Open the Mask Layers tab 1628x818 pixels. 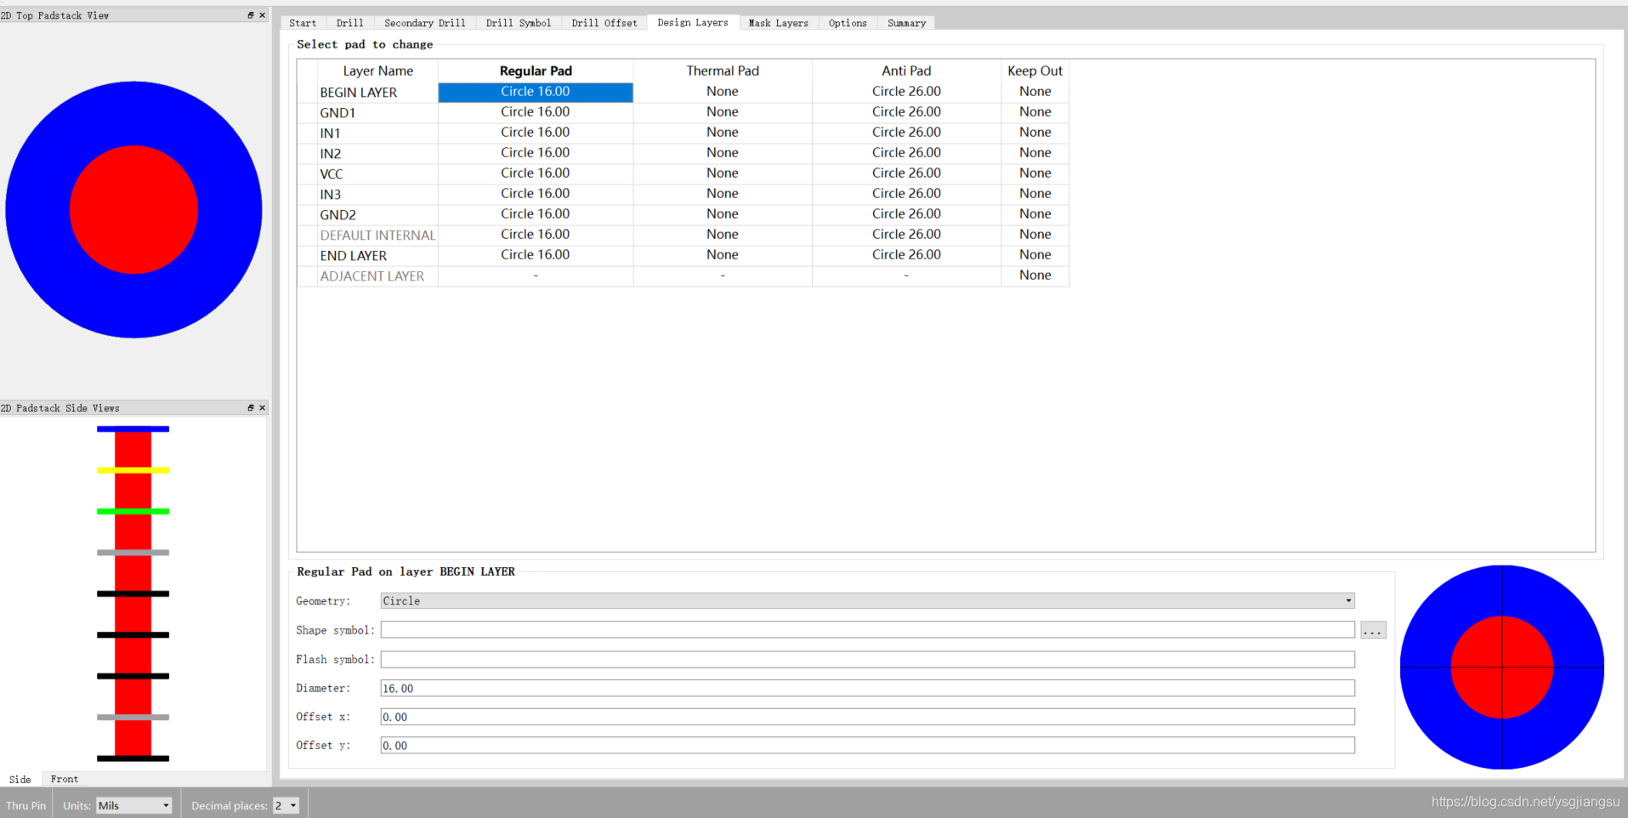tap(778, 23)
